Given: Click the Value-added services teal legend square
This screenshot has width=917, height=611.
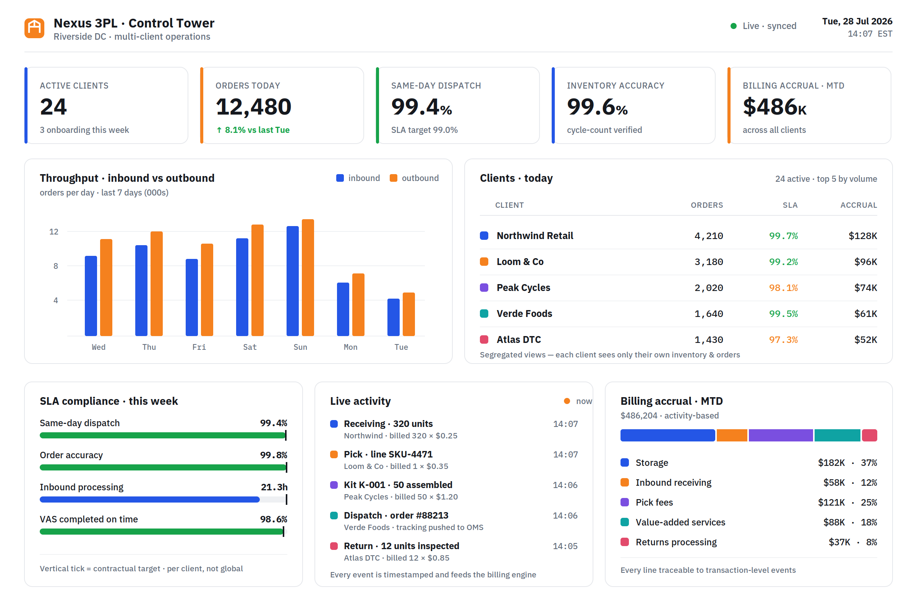Looking at the screenshot, I should point(625,522).
